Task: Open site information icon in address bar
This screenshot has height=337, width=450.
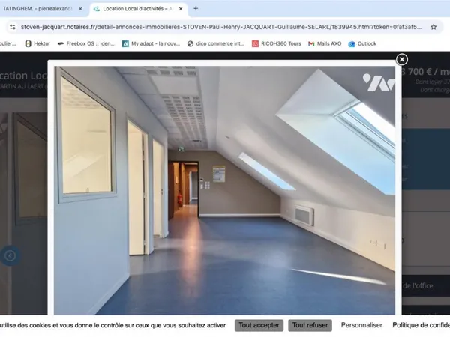Action: 12,27
